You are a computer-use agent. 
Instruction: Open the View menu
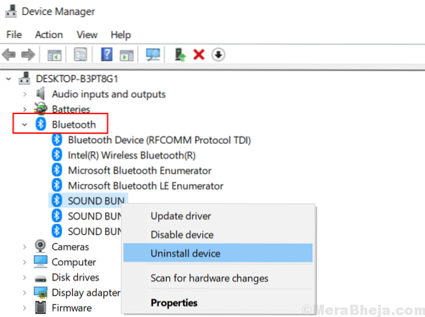[x=87, y=35]
